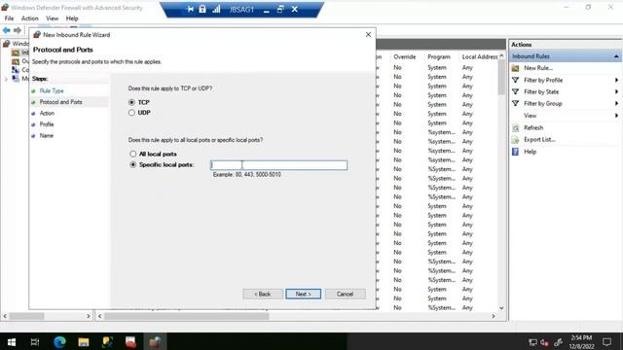
Task: Open the Action menu
Action: click(x=30, y=18)
